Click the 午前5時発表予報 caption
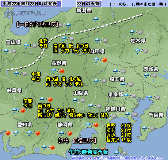This screenshot has width=168, height=160. (x=88, y=152)
